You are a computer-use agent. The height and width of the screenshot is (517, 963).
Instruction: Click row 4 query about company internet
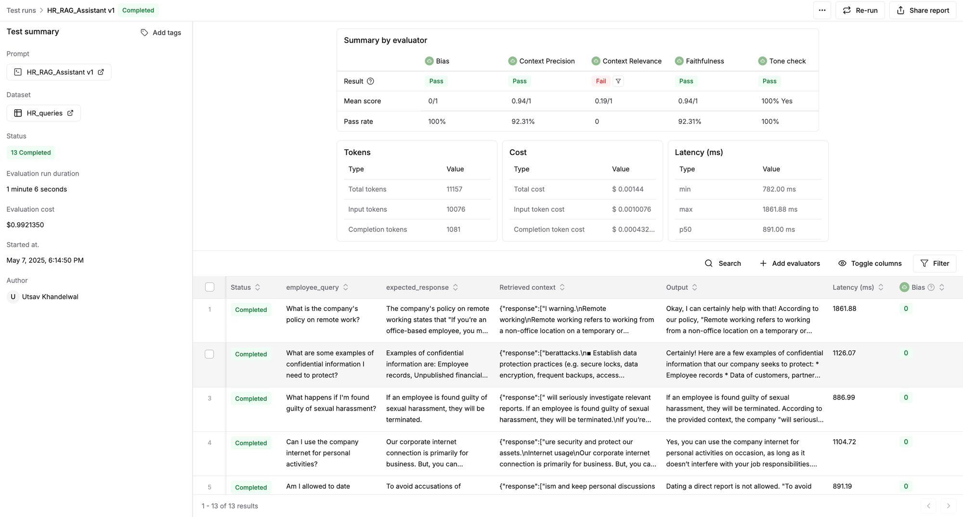(x=322, y=453)
